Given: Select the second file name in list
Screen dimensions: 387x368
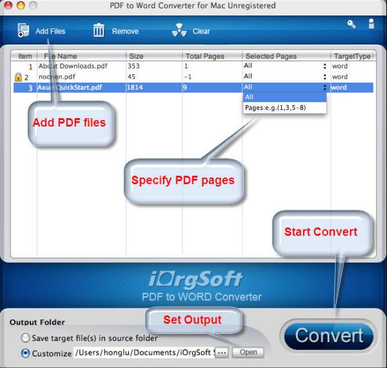Looking at the screenshot, I should pyautogui.click(x=57, y=77).
